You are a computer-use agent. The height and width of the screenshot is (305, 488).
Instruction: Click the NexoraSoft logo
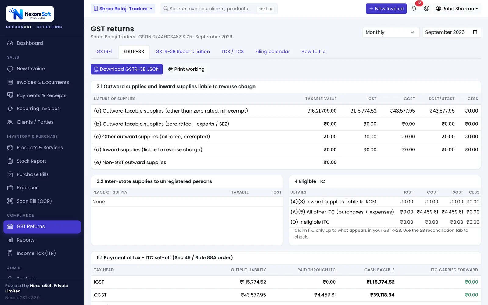pyautogui.click(x=30, y=14)
